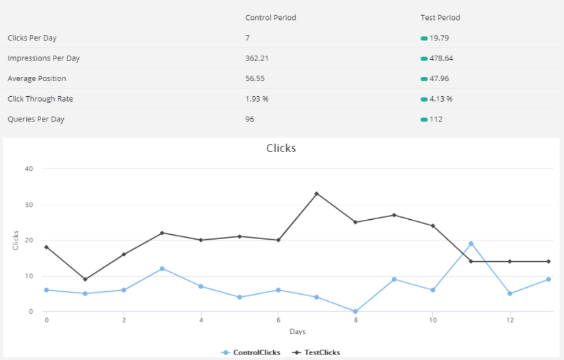Click the blue ControlClicks legend marker
Image resolution: width=564 pixels, height=360 pixels.
[226, 352]
